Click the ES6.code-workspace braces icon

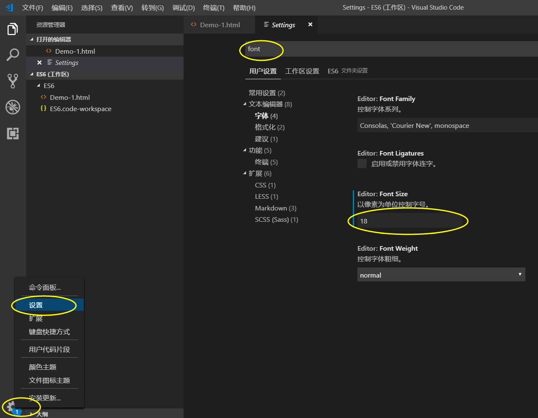[43, 109]
